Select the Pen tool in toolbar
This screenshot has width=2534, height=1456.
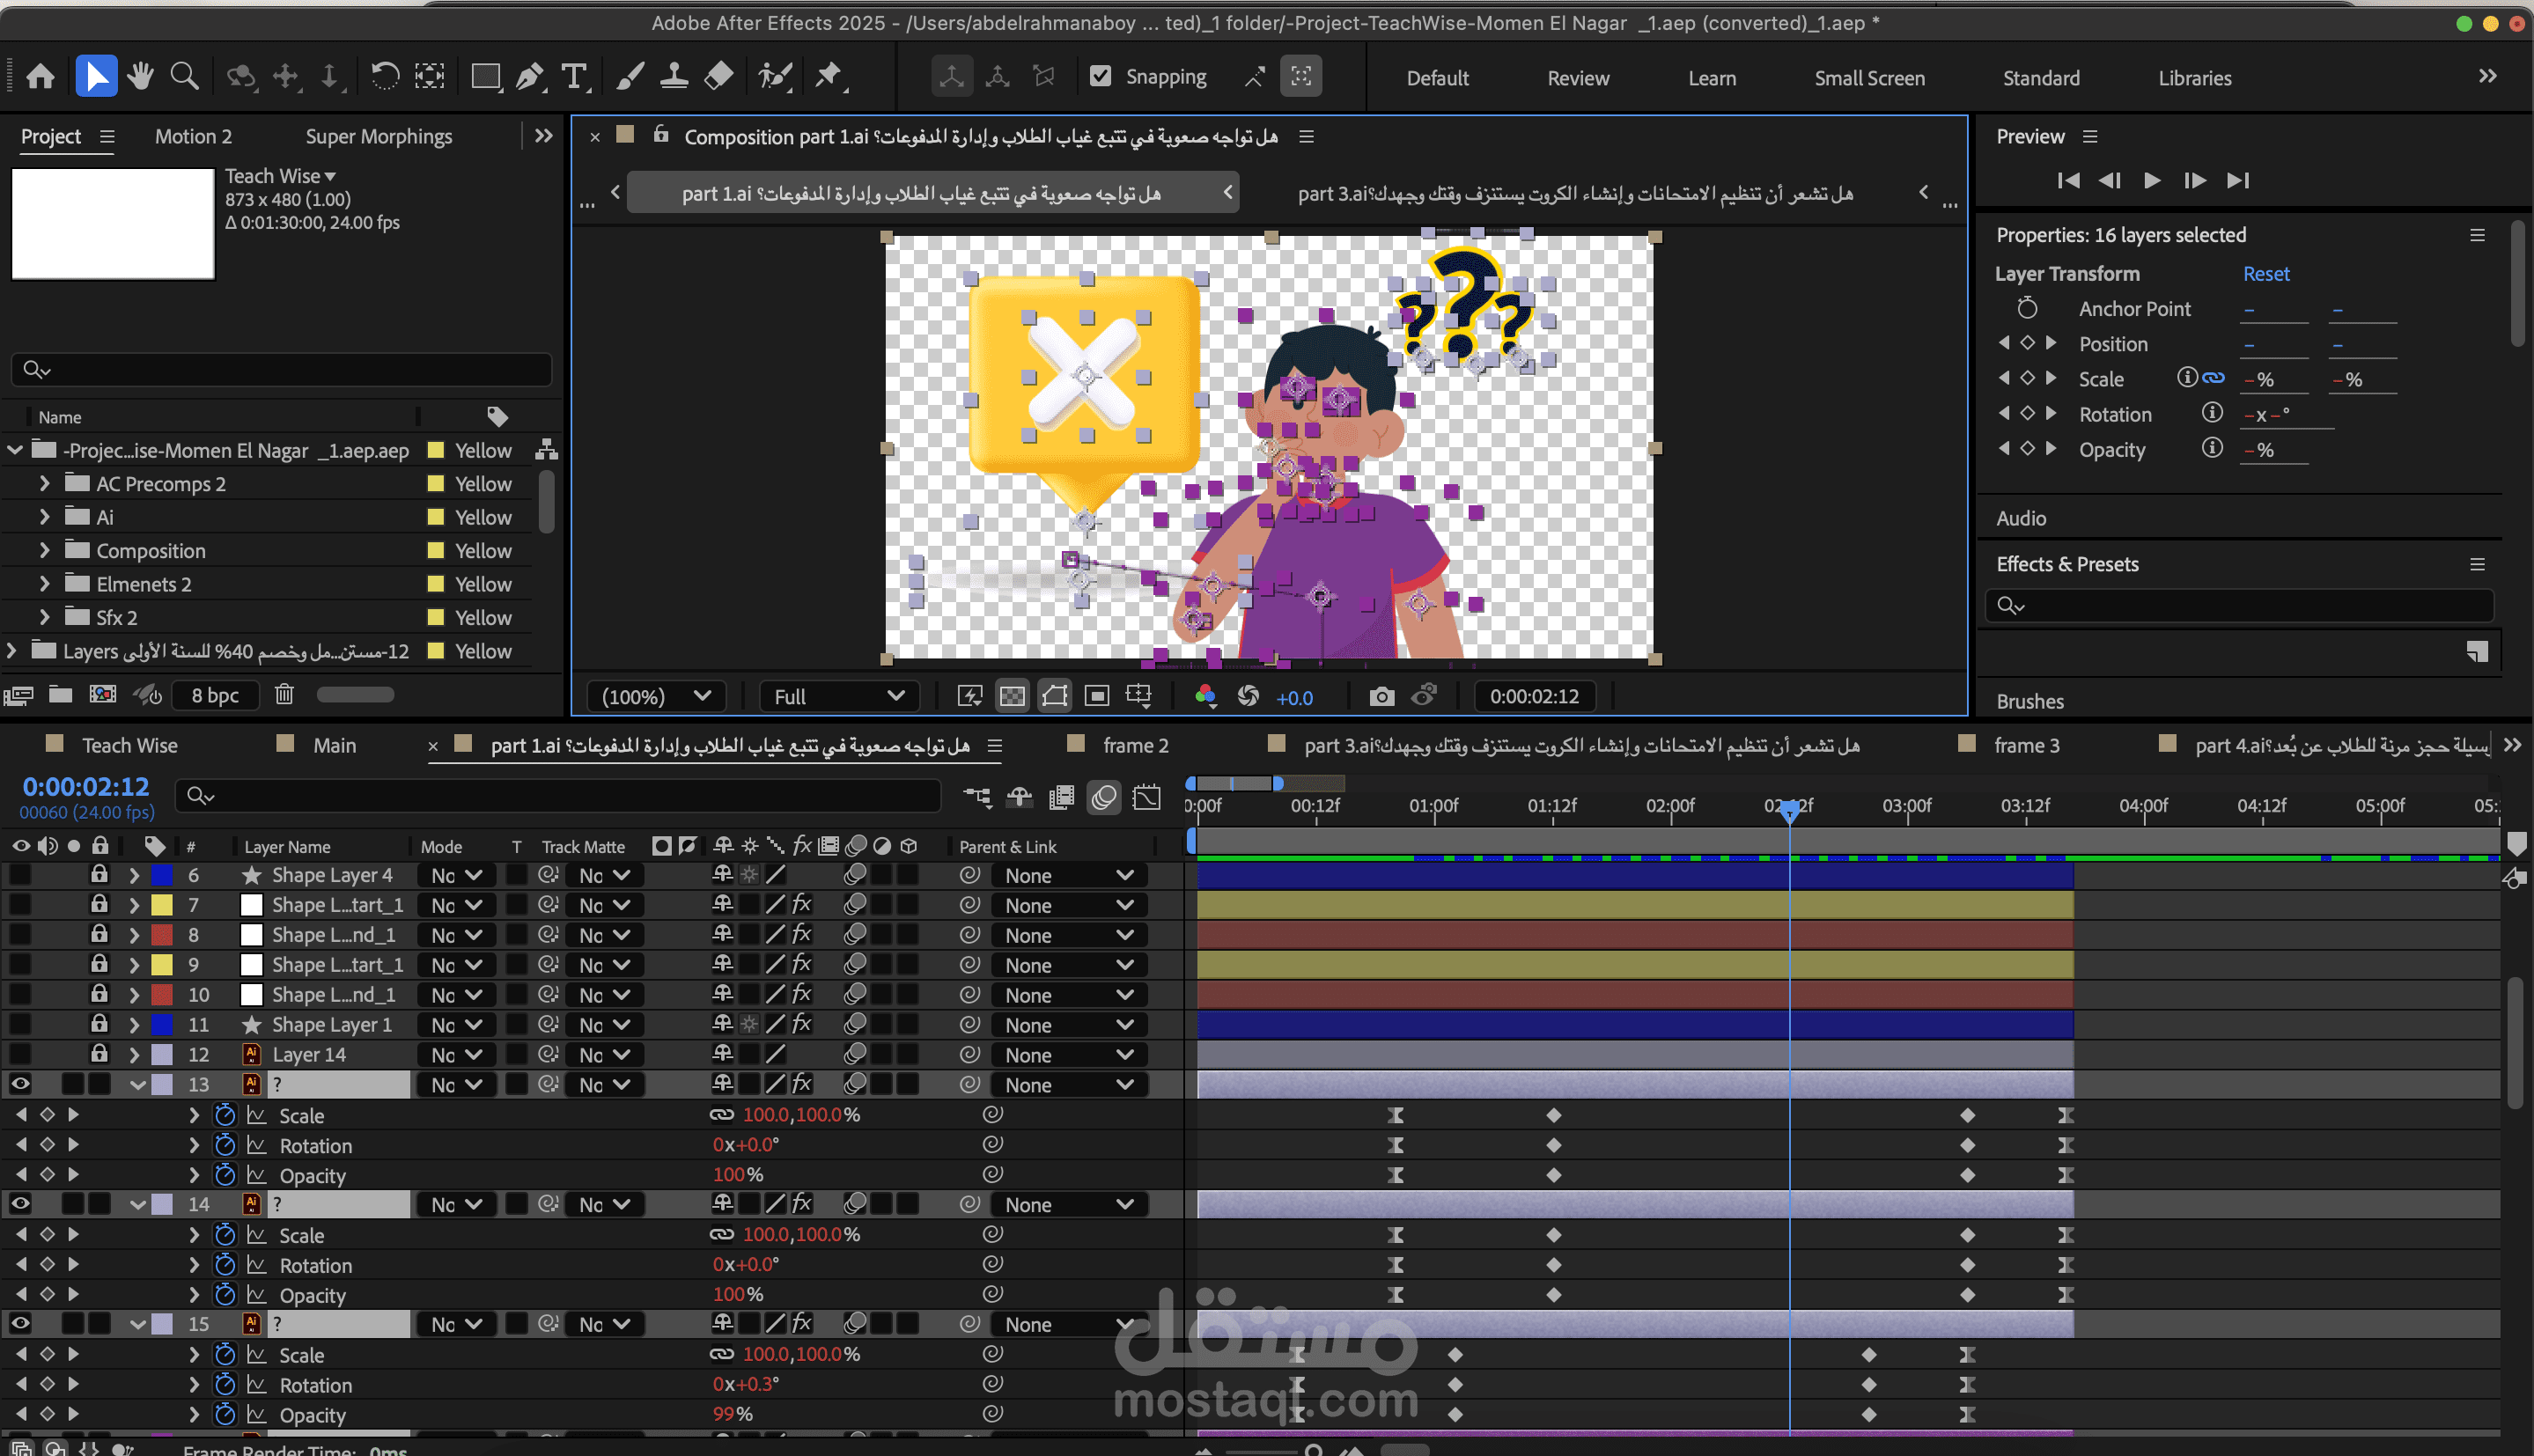[x=530, y=76]
